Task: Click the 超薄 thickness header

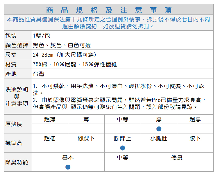Action: [x=50, y=119]
